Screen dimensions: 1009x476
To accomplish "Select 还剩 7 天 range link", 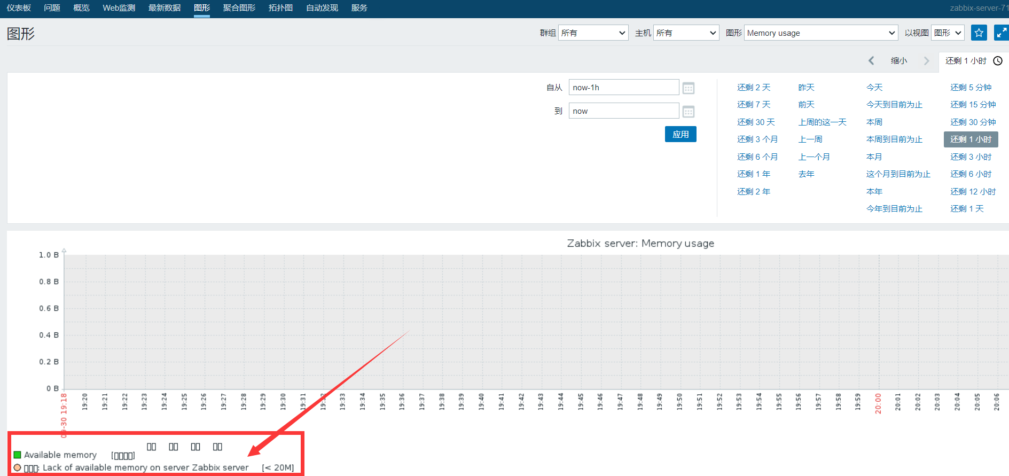I will (754, 104).
